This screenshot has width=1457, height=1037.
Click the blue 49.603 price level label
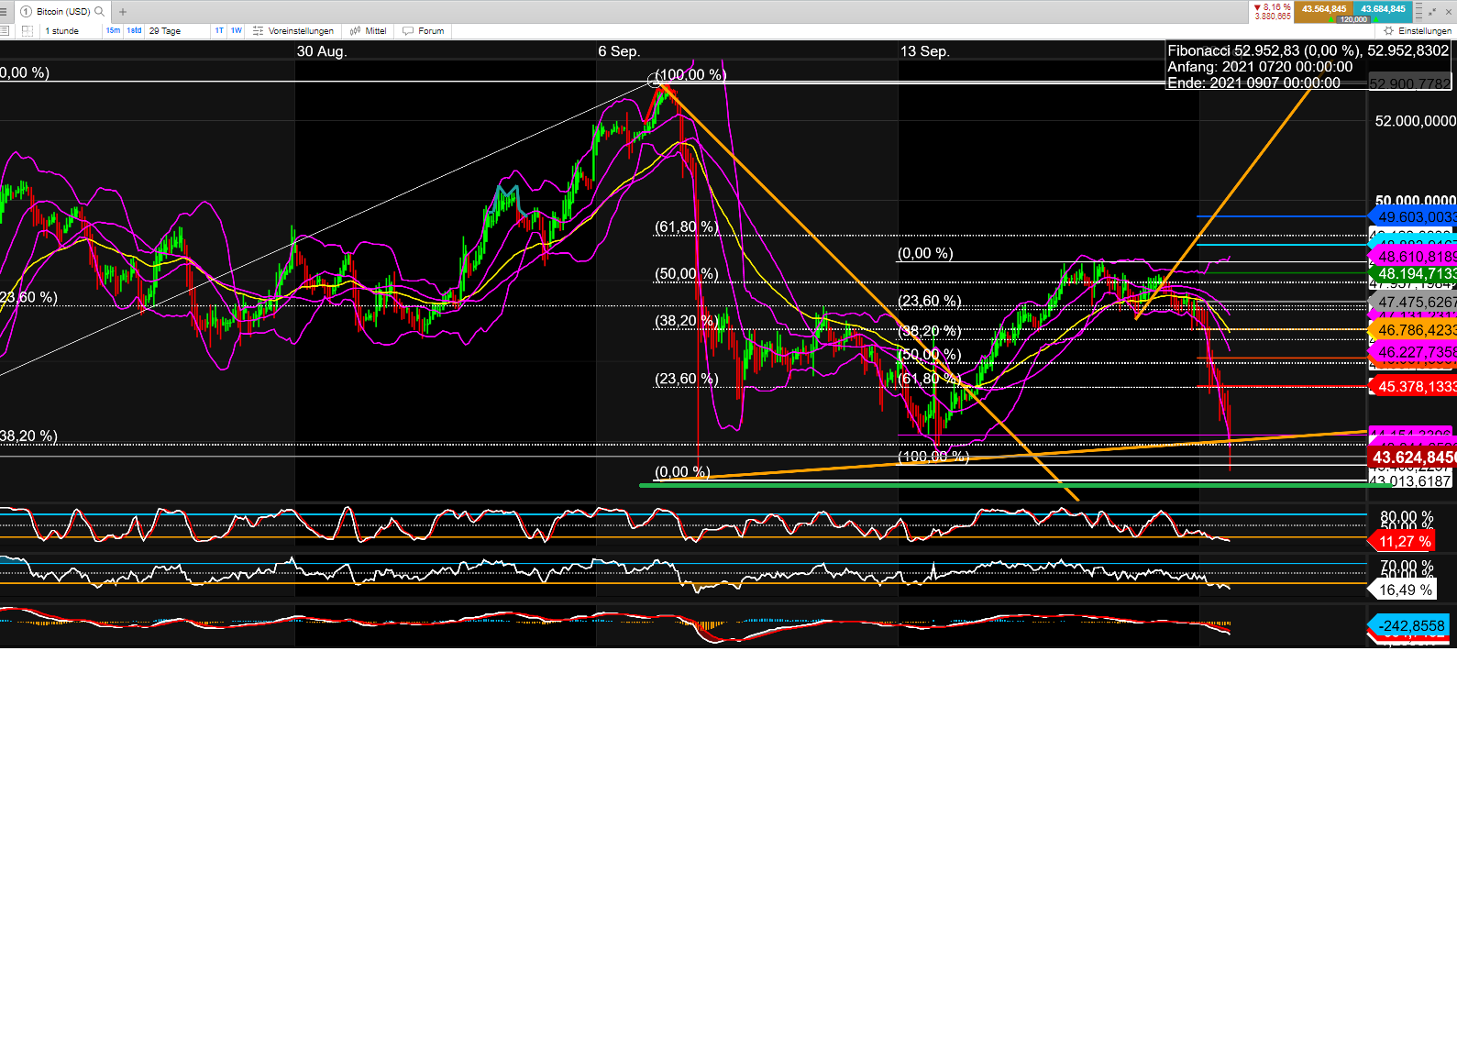pos(1413,217)
